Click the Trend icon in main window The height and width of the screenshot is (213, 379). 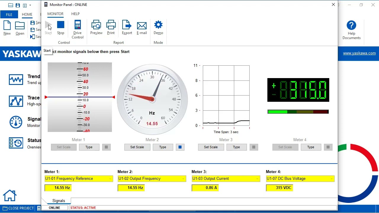tap(16, 80)
